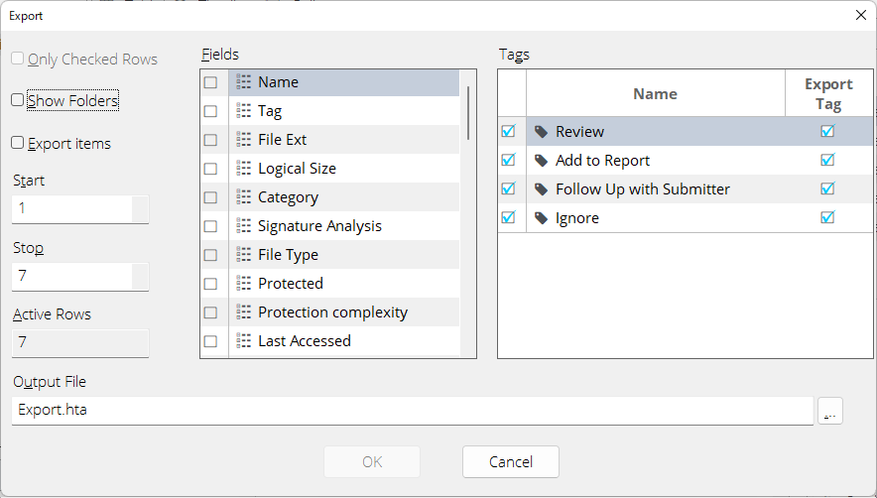The image size is (877, 498).
Task: Click the Start value spinner control
Action: point(140,208)
